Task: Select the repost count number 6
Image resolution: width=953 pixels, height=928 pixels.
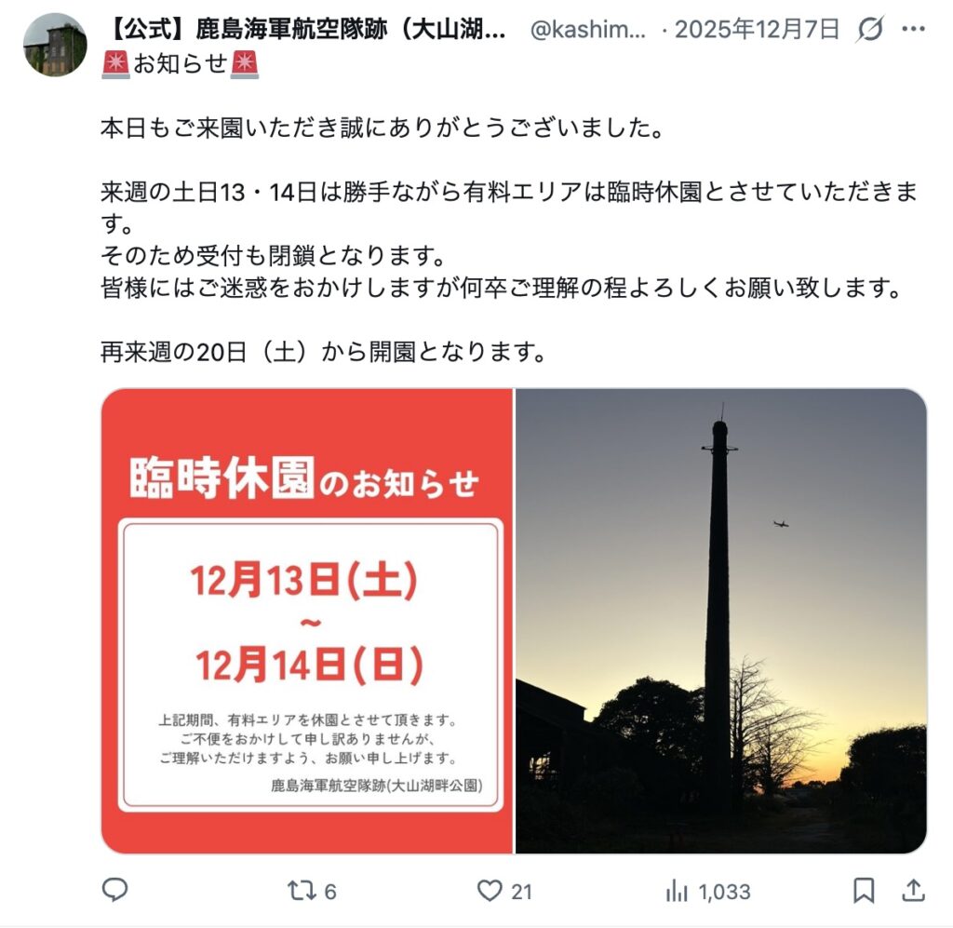Action: coord(330,892)
